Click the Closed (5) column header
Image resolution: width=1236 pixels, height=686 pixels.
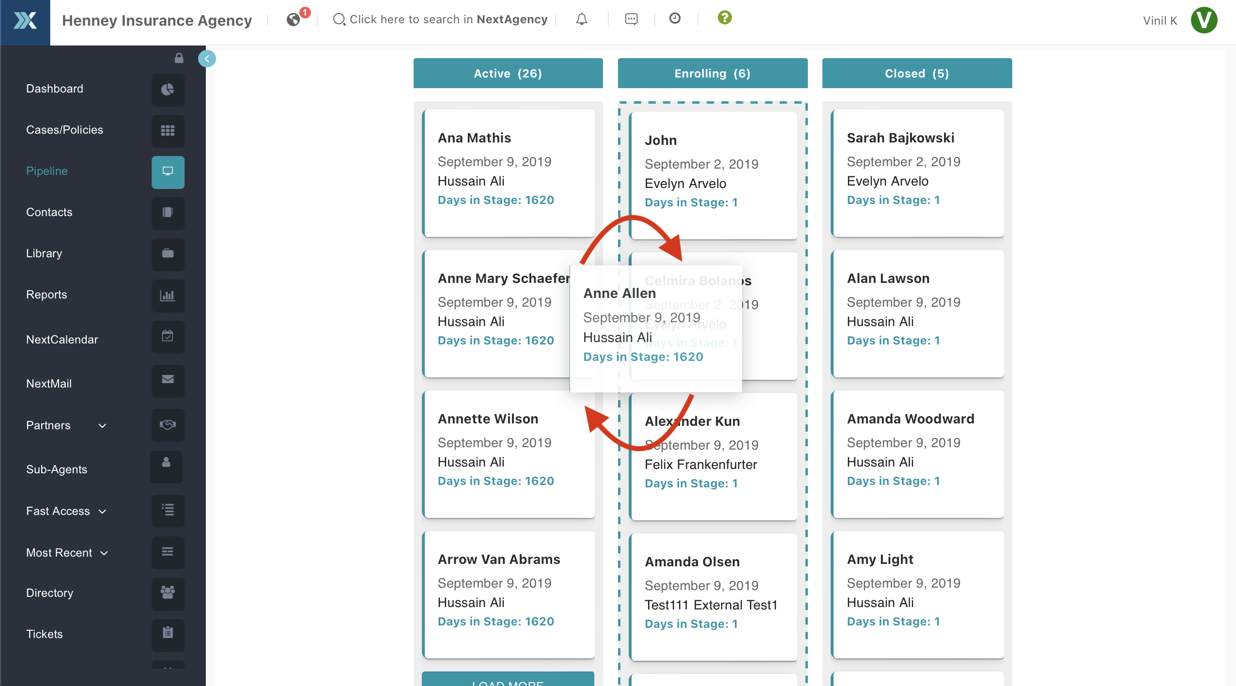[917, 73]
